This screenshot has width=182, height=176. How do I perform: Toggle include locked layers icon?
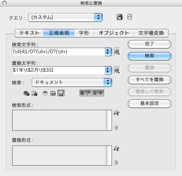click(26, 93)
